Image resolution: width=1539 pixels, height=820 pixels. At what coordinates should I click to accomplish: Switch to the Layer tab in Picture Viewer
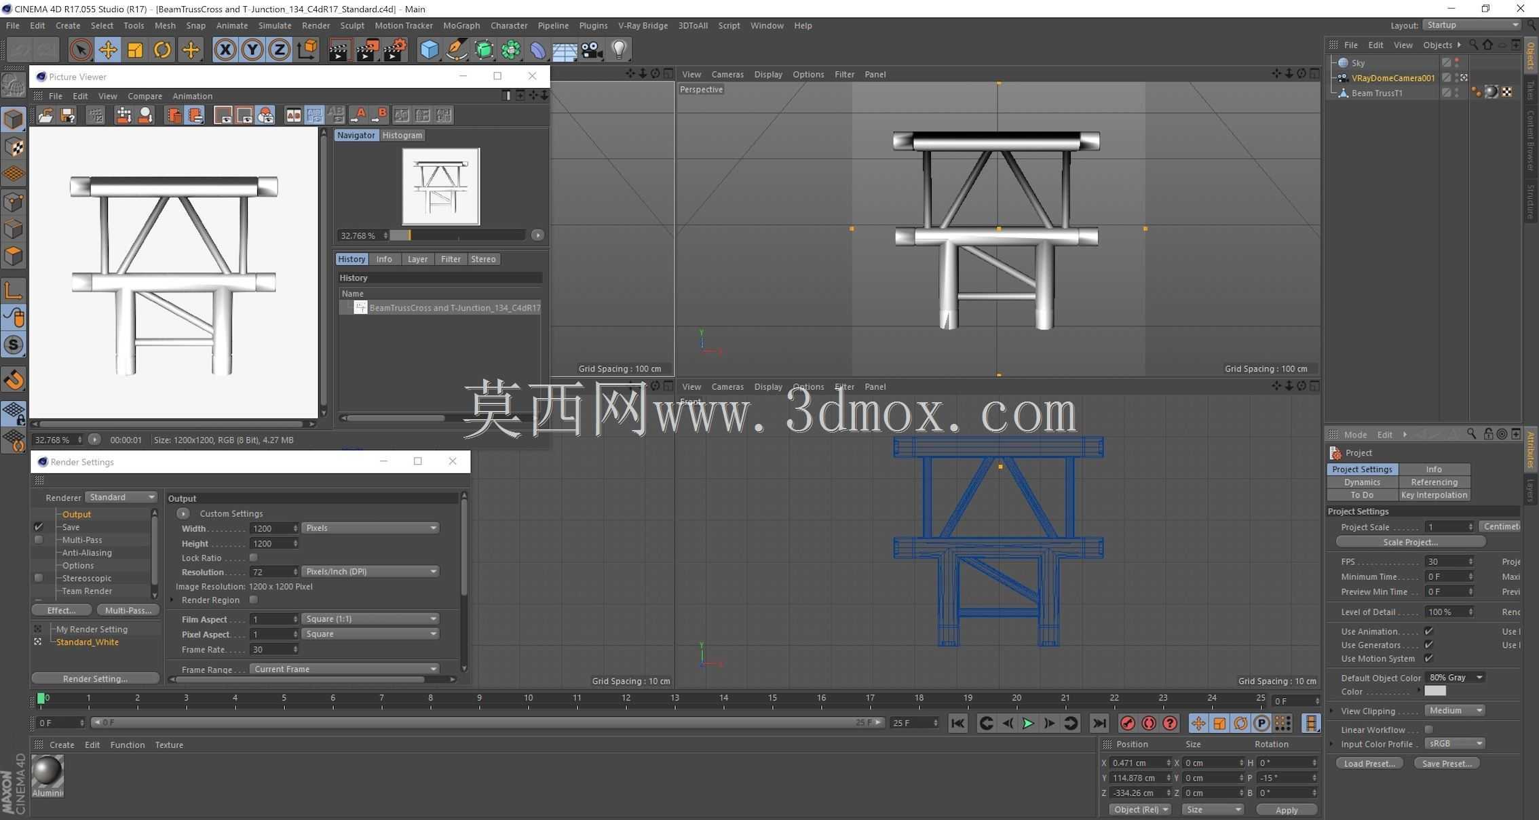[x=417, y=259]
